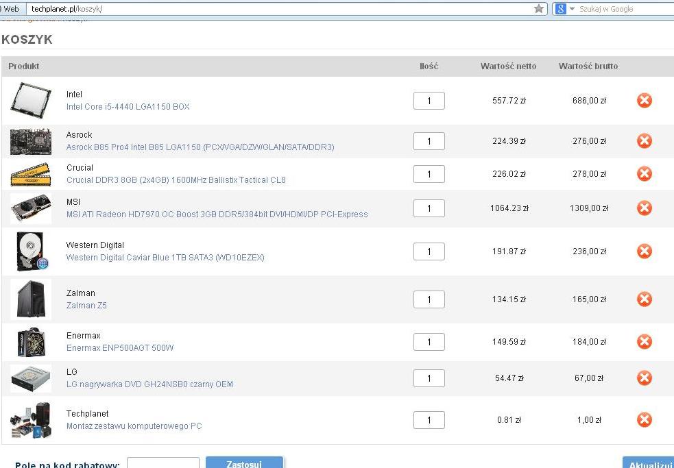
Task: Click quantity field for MSI Radeon
Action: click(x=429, y=208)
